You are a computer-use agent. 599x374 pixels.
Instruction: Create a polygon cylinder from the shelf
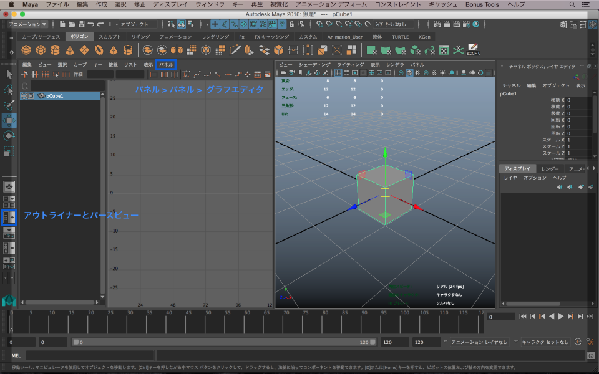[56, 50]
